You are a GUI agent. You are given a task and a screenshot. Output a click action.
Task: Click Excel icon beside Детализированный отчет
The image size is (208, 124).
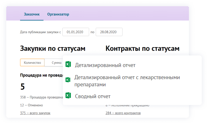click(68, 64)
